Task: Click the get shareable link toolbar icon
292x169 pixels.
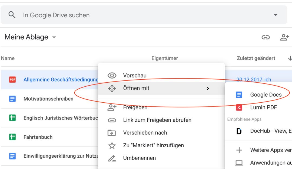Action: pyautogui.click(x=266, y=37)
